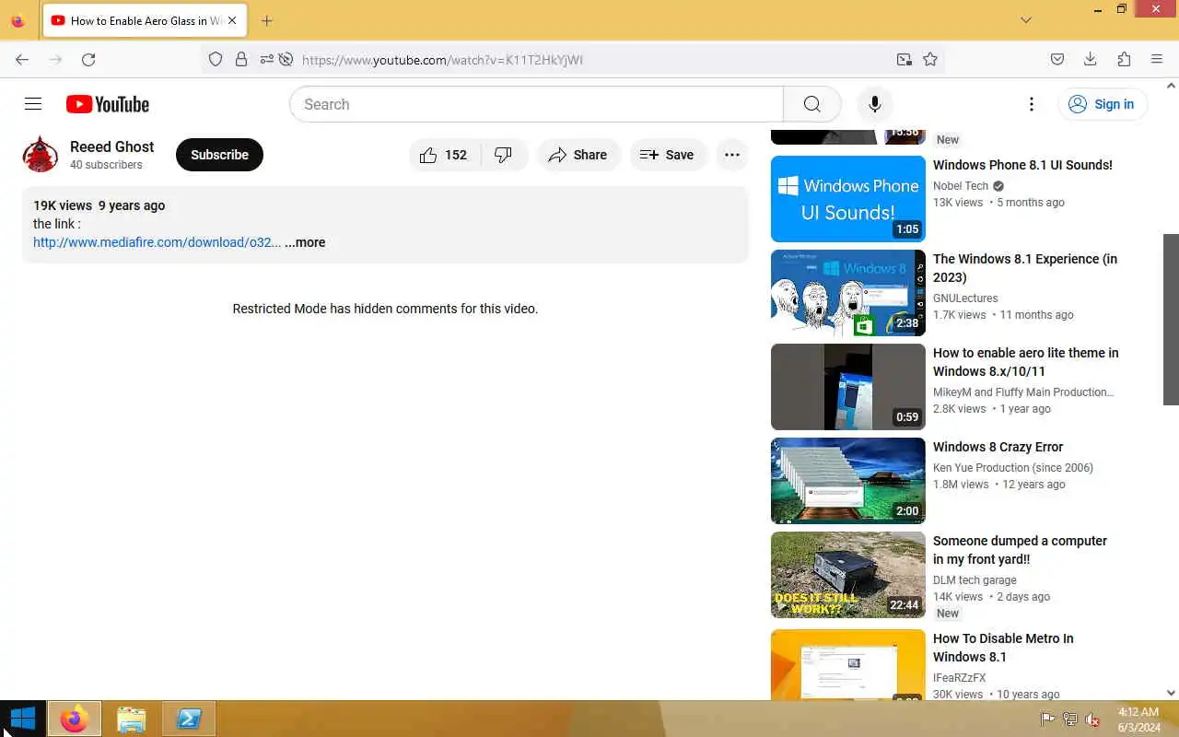Go back in Firefox
Image resolution: width=1179 pixels, height=737 pixels.
[22, 59]
